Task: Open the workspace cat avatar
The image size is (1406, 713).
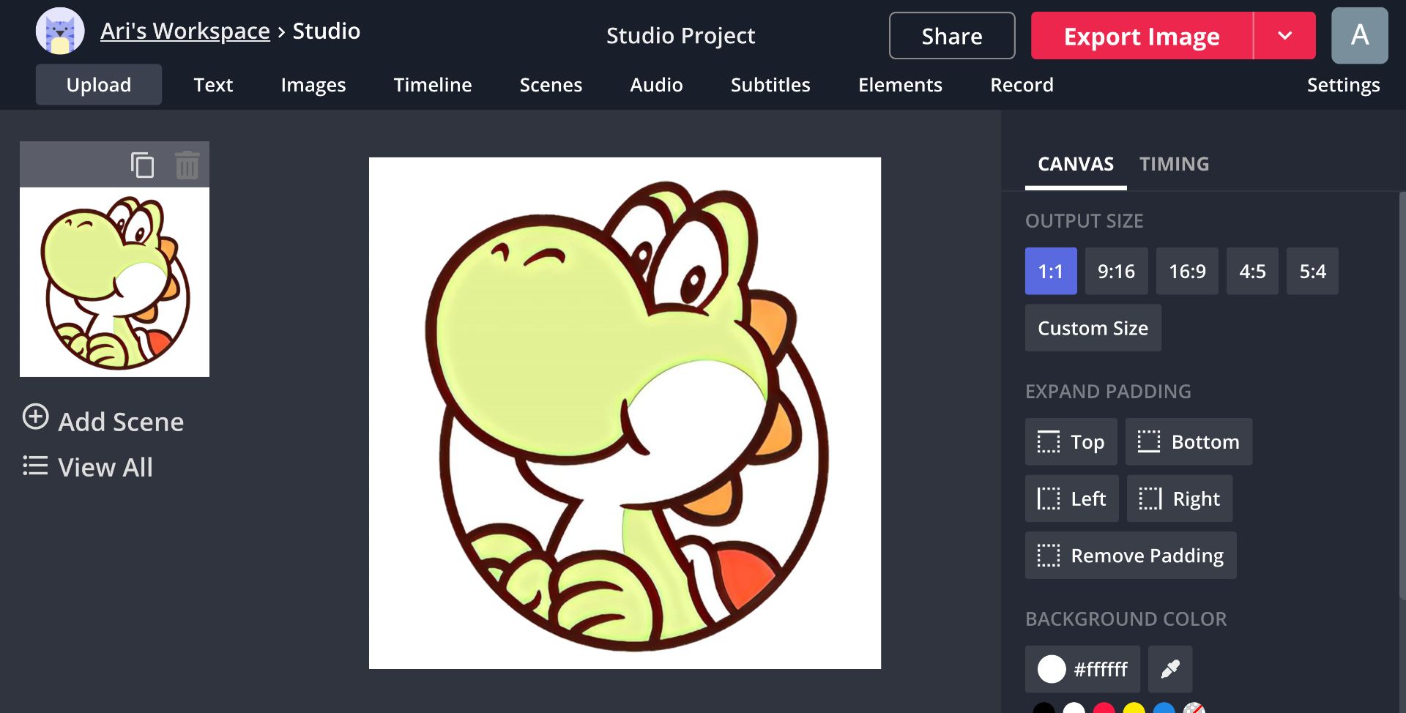Action: click(x=60, y=31)
